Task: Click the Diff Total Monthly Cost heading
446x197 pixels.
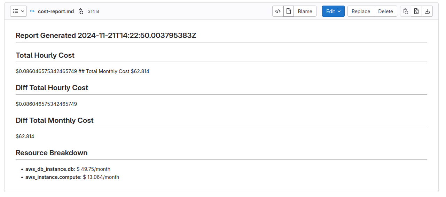Action: pos(55,120)
